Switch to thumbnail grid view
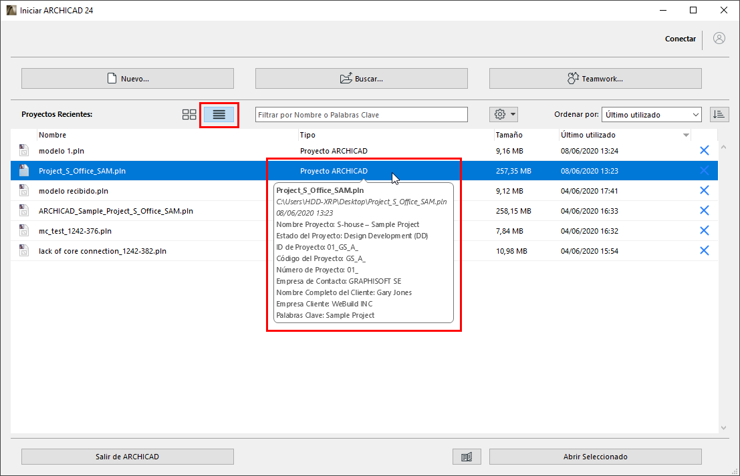The height and width of the screenshot is (476, 740). [189, 115]
